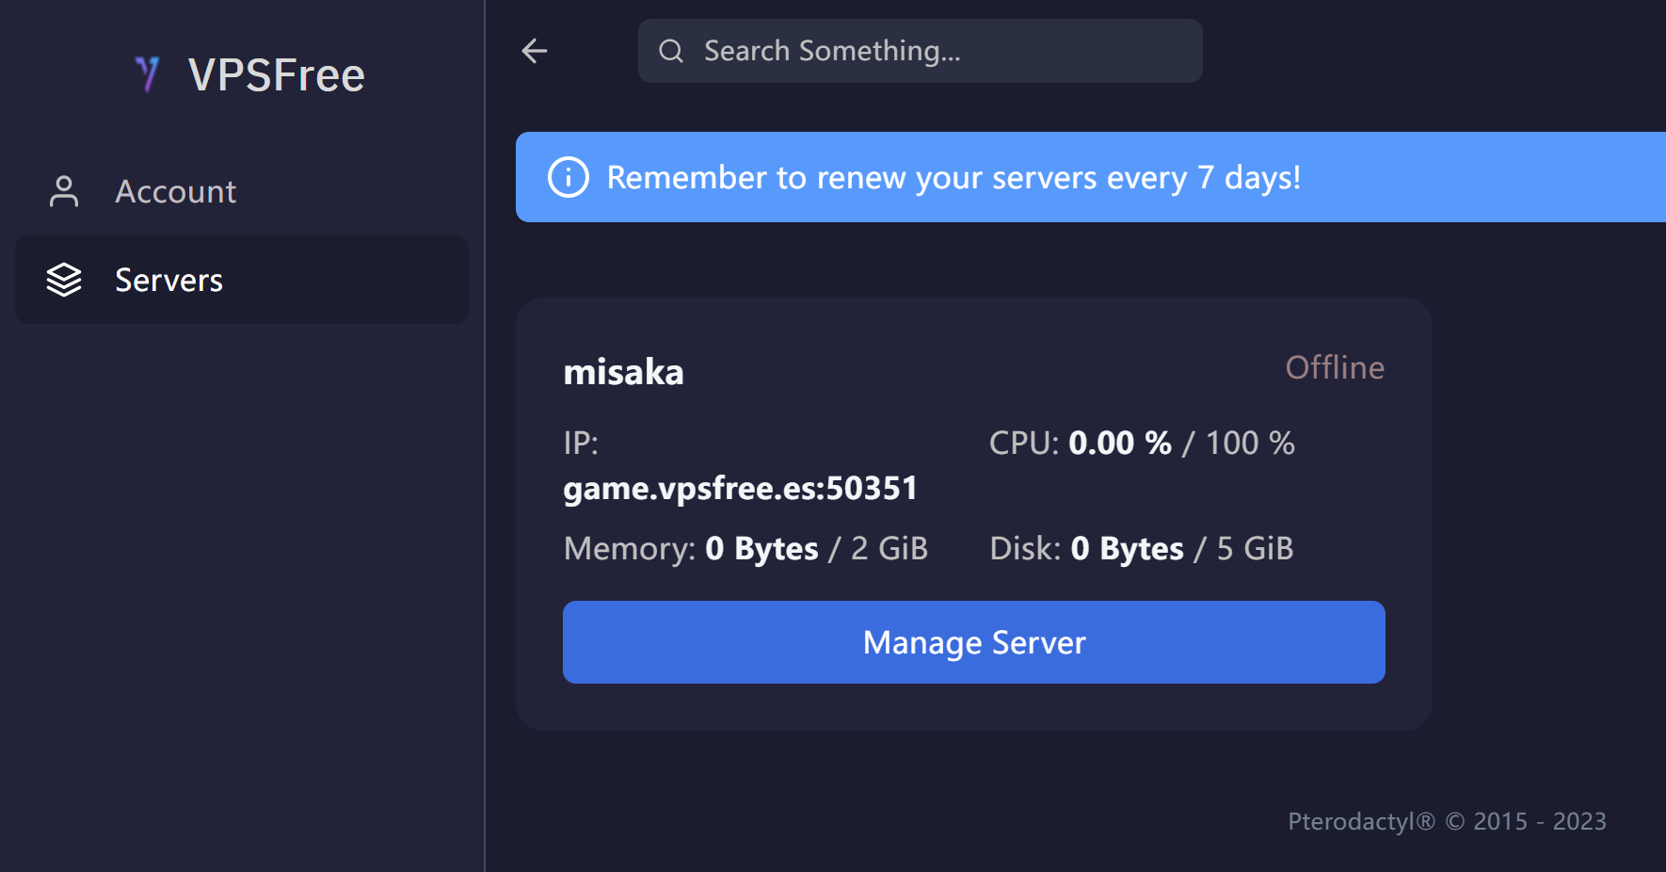Select the misaka server name
This screenshot has width=1666, height=872.
click(623, 372)
